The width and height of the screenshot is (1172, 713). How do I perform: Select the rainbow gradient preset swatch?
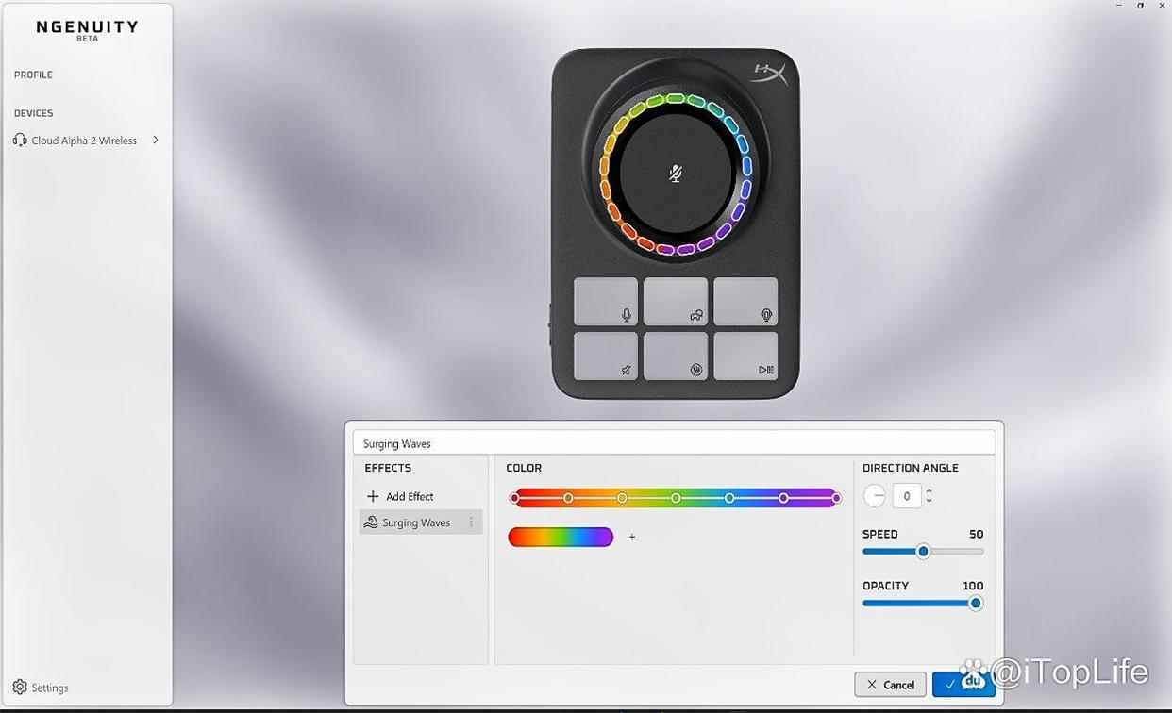561,537
